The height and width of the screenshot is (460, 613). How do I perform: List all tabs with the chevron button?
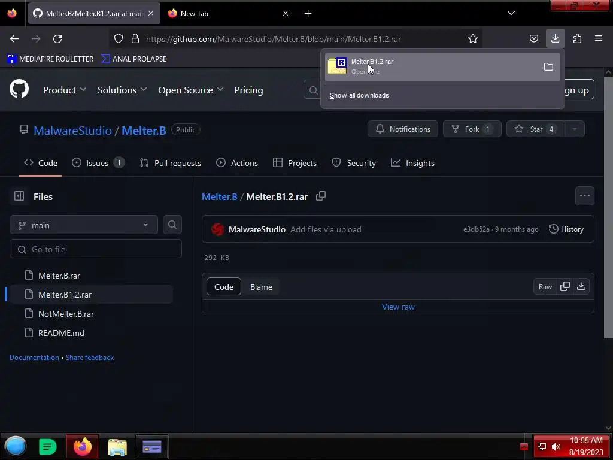(511, 13)
